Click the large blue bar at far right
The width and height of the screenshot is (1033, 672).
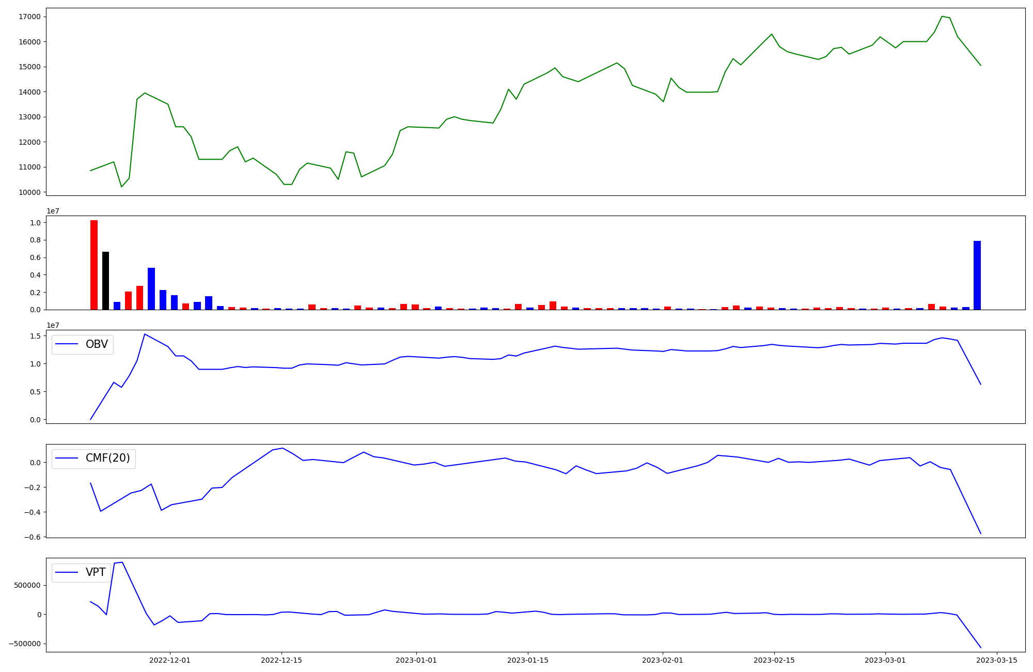(977, 275)
